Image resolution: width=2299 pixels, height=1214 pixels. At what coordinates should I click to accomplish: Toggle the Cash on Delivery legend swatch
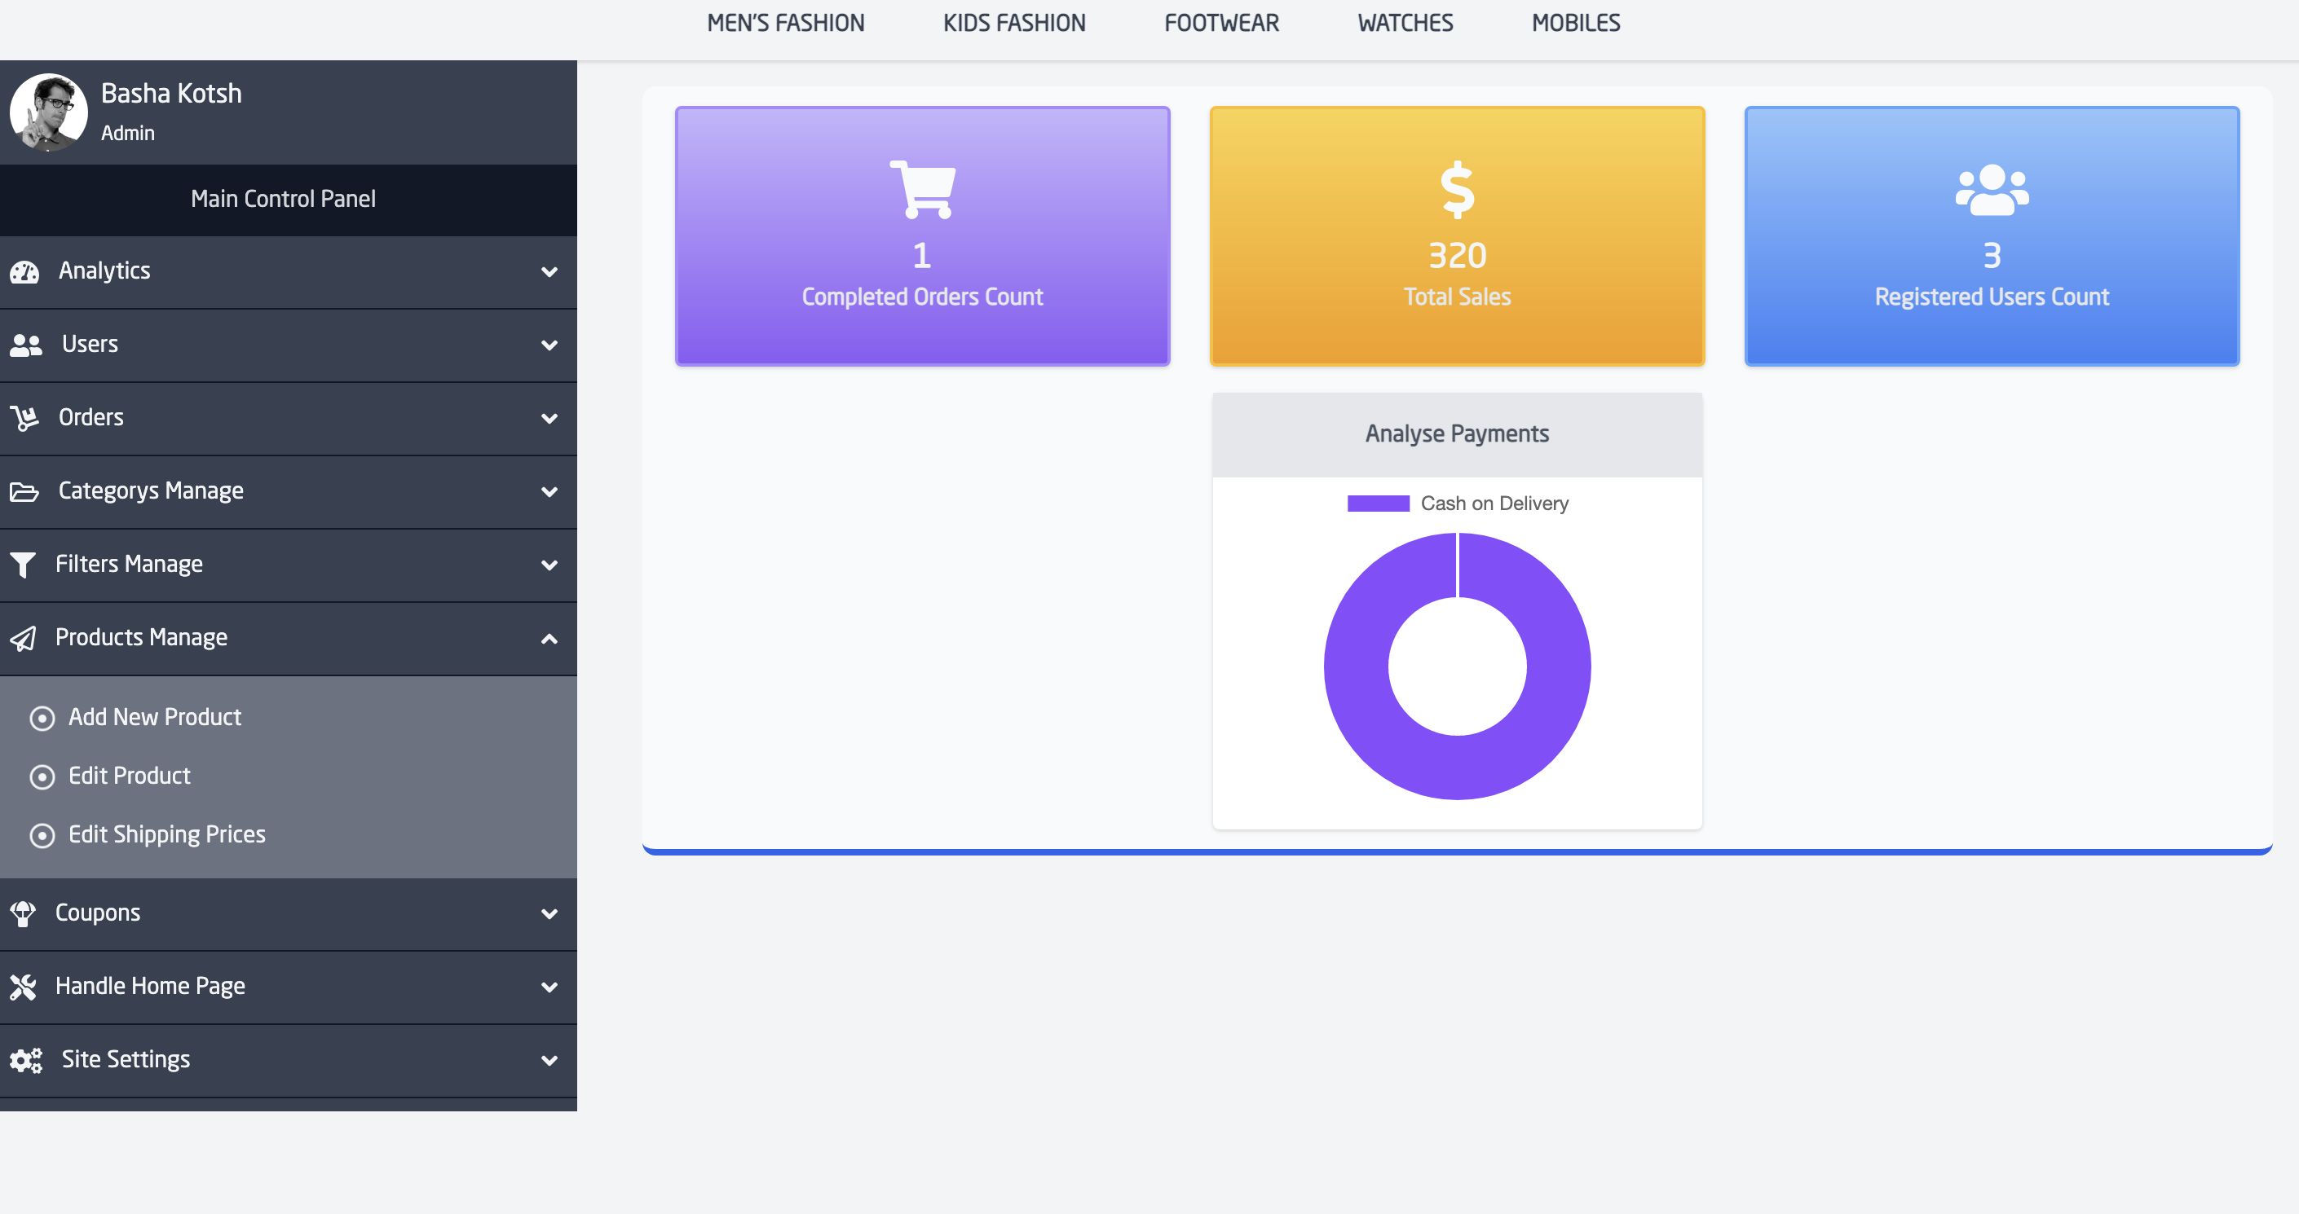[1378, 504]
